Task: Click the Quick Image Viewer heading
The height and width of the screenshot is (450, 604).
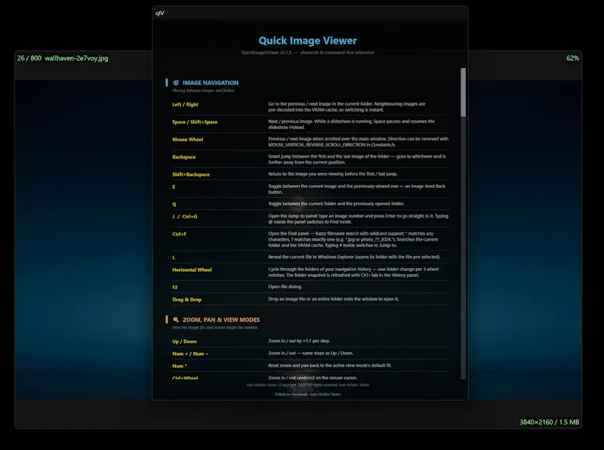Action: point(307,41)
